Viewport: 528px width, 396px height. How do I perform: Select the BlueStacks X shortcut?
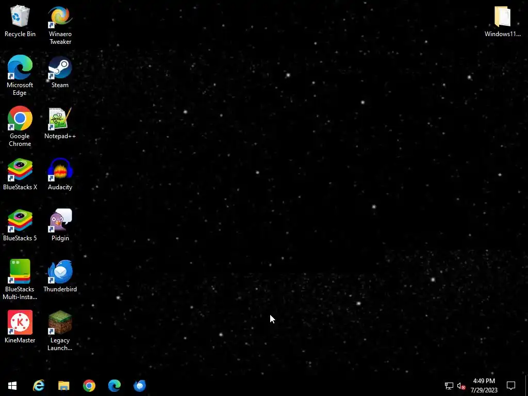[20, 174]
